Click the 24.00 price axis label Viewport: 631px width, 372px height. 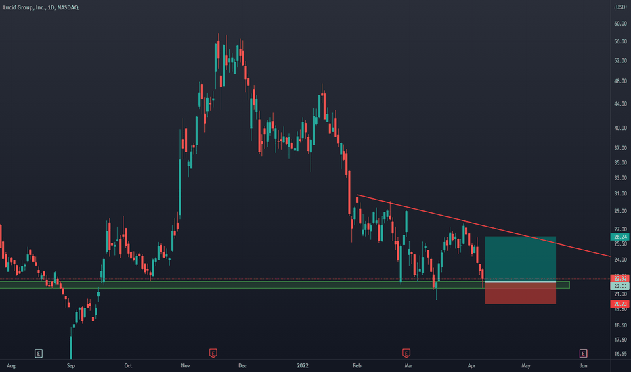pos(620,260)
